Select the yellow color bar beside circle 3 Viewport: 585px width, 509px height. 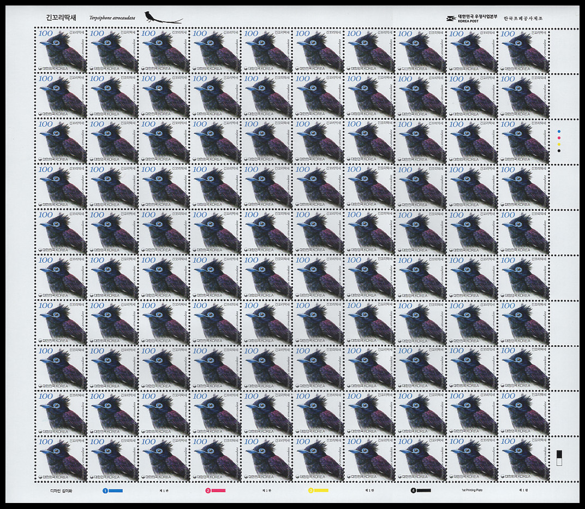(321, 490)
